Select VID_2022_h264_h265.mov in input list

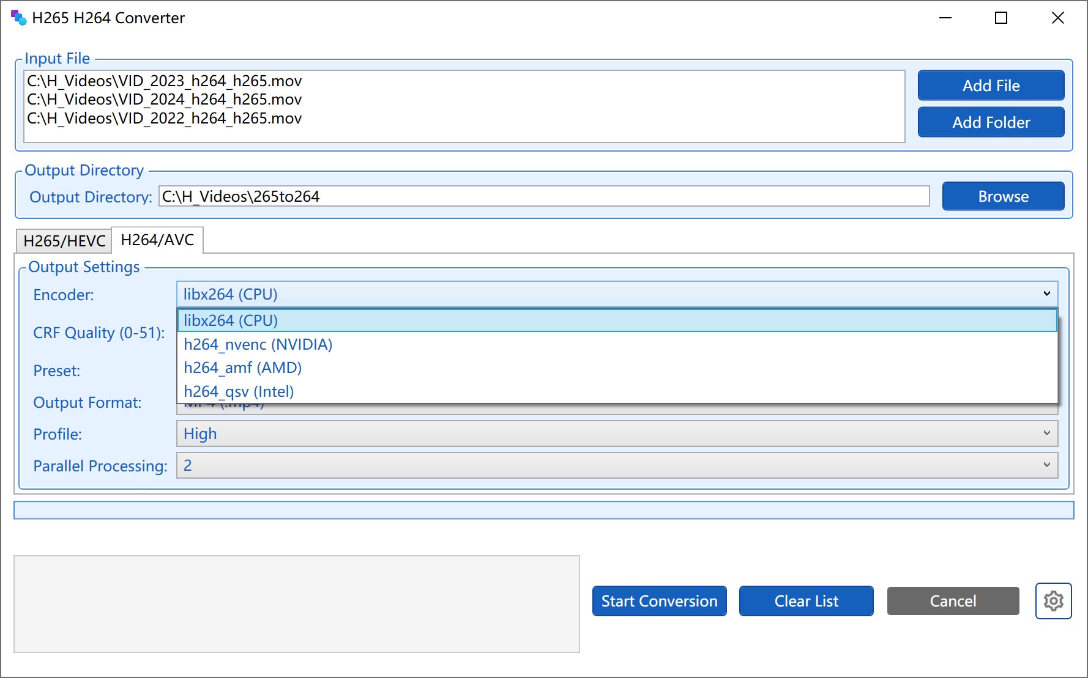point(164,118)
